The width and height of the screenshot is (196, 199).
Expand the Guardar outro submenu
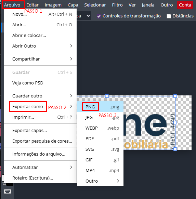click(40, 96)
